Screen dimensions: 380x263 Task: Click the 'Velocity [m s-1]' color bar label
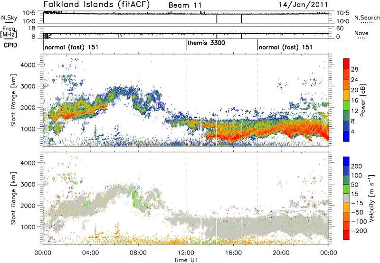(371, 198)
